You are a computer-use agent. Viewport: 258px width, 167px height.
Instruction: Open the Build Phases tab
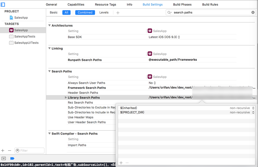tap(182, 4)
